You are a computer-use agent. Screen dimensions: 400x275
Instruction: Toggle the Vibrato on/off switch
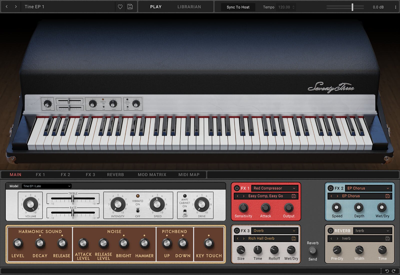click(138, 210)
